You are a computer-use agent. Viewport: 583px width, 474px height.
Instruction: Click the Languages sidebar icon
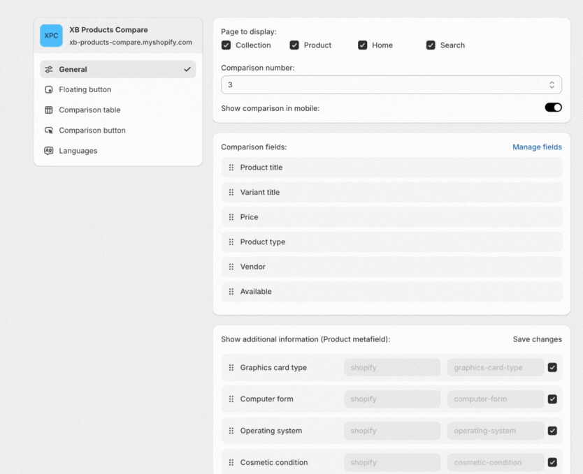(49, 151)
